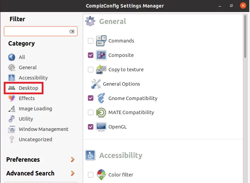Image resolution: width=250 pixels, height=183 pixels.
Task: Open General Options wrench icon
Action: pyautogui.click(x=96, y=84)
